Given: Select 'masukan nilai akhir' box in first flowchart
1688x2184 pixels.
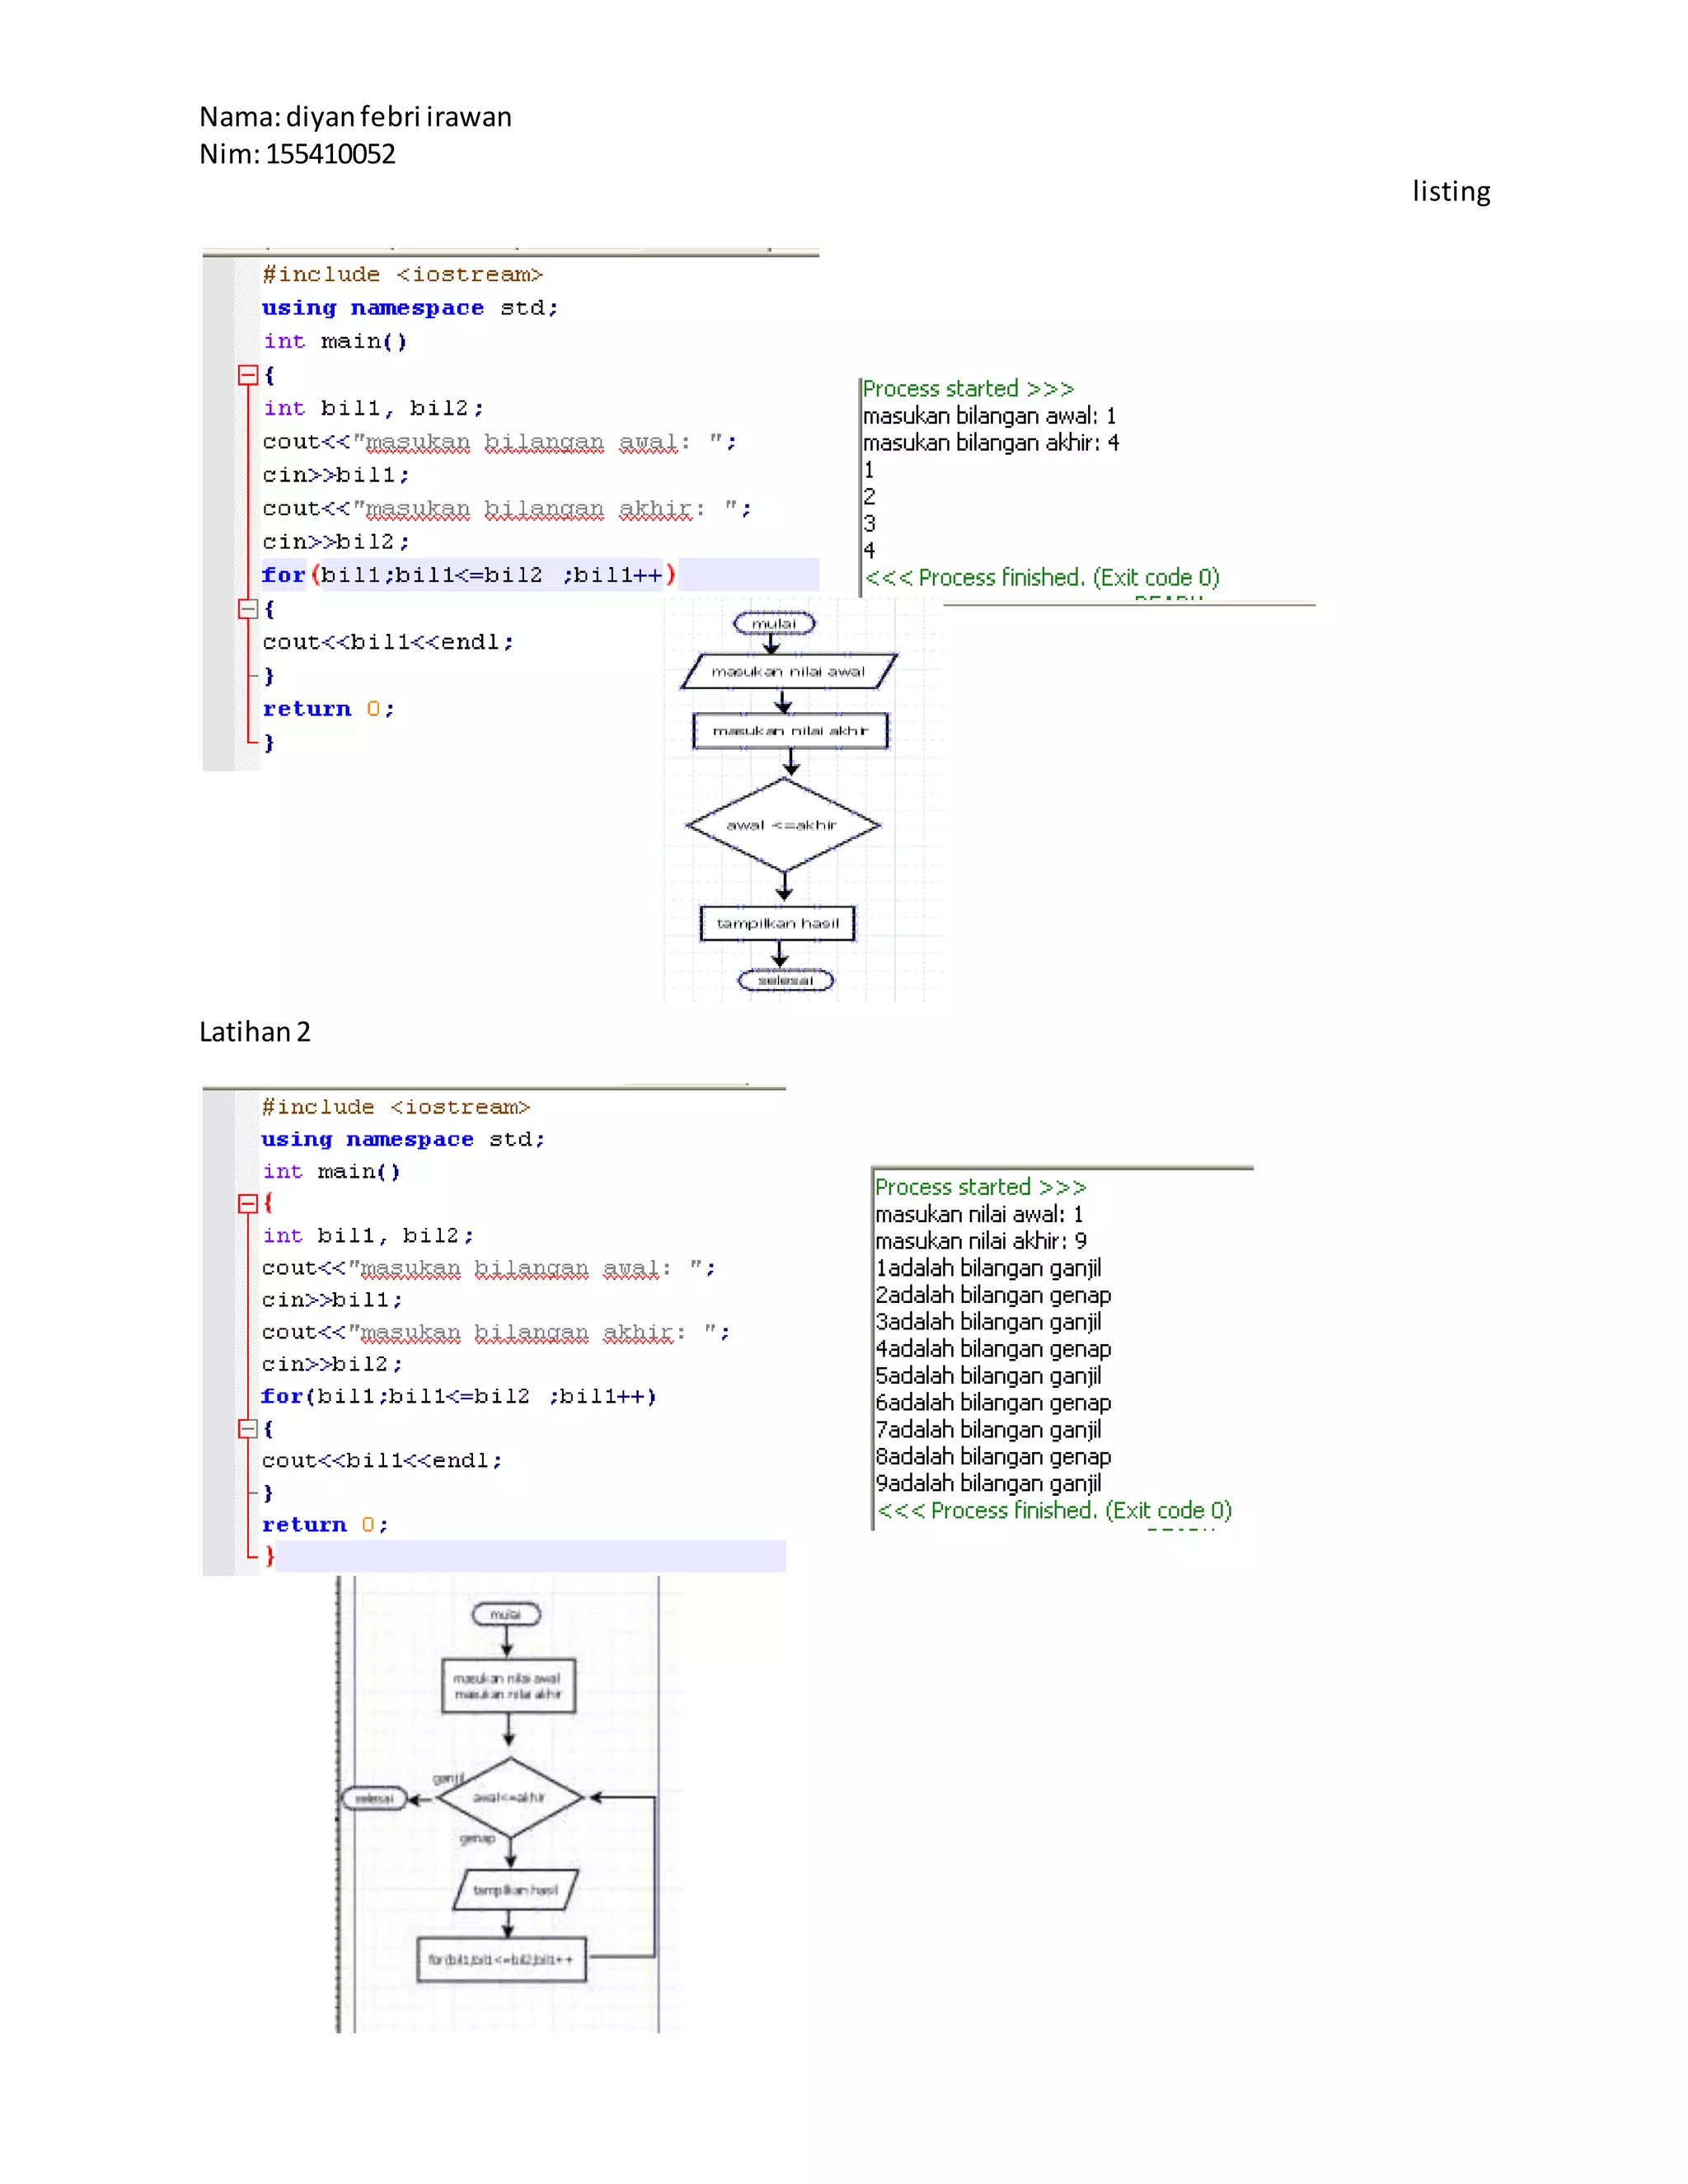Looking at the screenshot, I should (x=790, y=730).
